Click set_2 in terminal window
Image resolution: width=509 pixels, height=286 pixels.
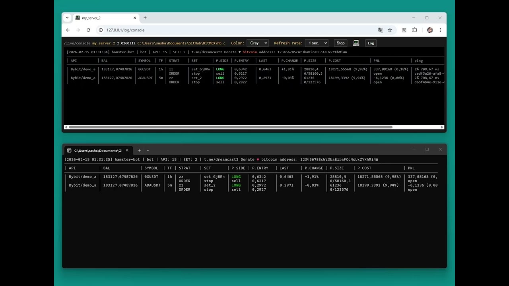[x=210, y=185]
